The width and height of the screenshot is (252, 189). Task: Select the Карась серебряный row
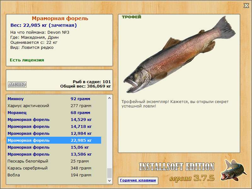pos(54,168)
